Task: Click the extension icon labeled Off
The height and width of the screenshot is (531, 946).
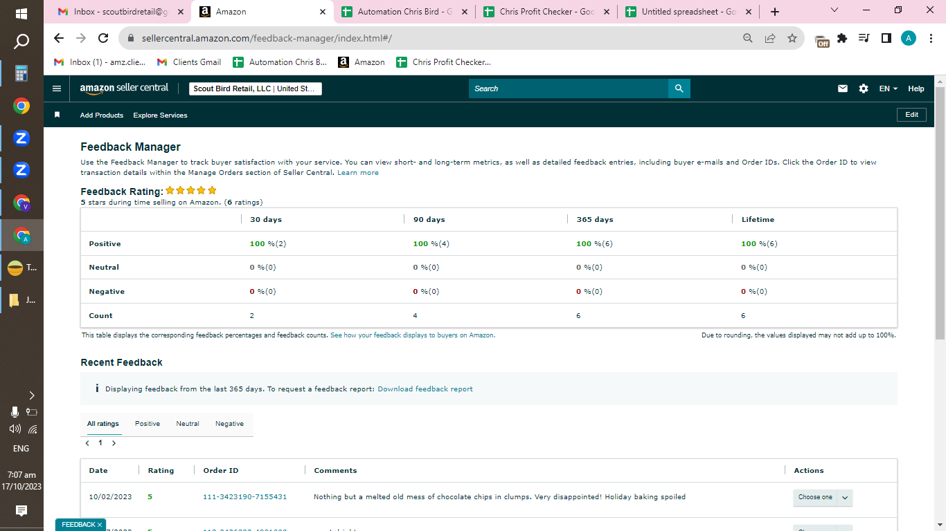Action: click(822, 41)
